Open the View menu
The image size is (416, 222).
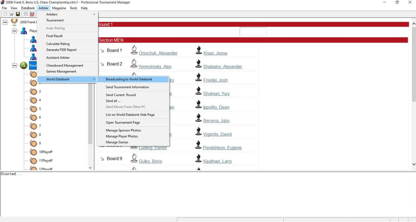tap(14, 8)
